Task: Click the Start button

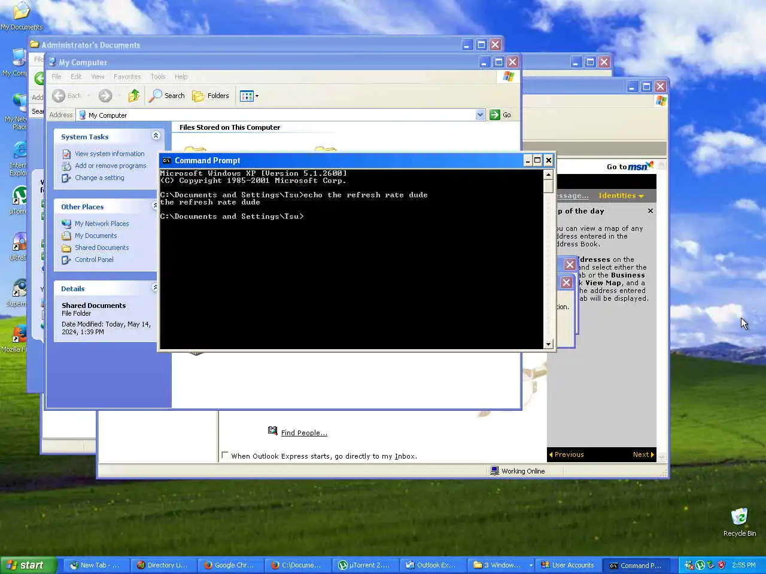Action: pos(28,565)
